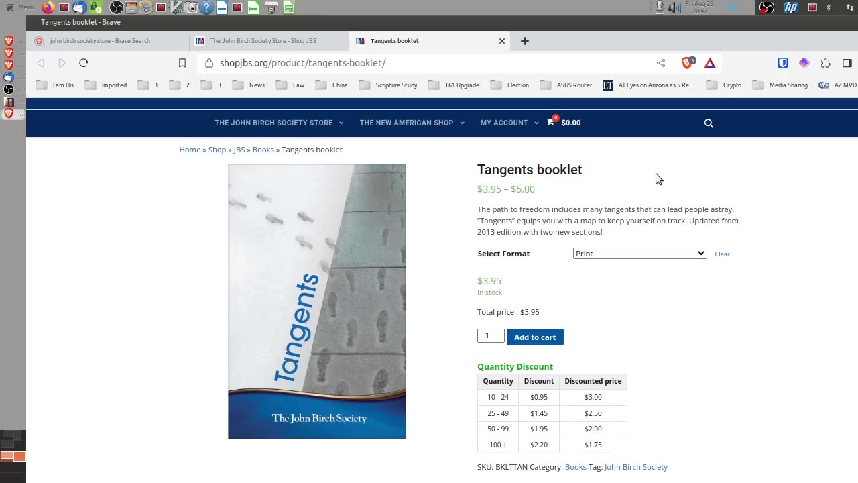Go to JBS in the breadcrumb

pos(239,150)
